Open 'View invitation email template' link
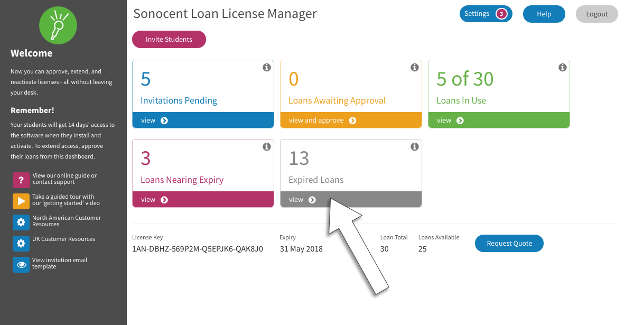634x325 pixels. [60, 264]
